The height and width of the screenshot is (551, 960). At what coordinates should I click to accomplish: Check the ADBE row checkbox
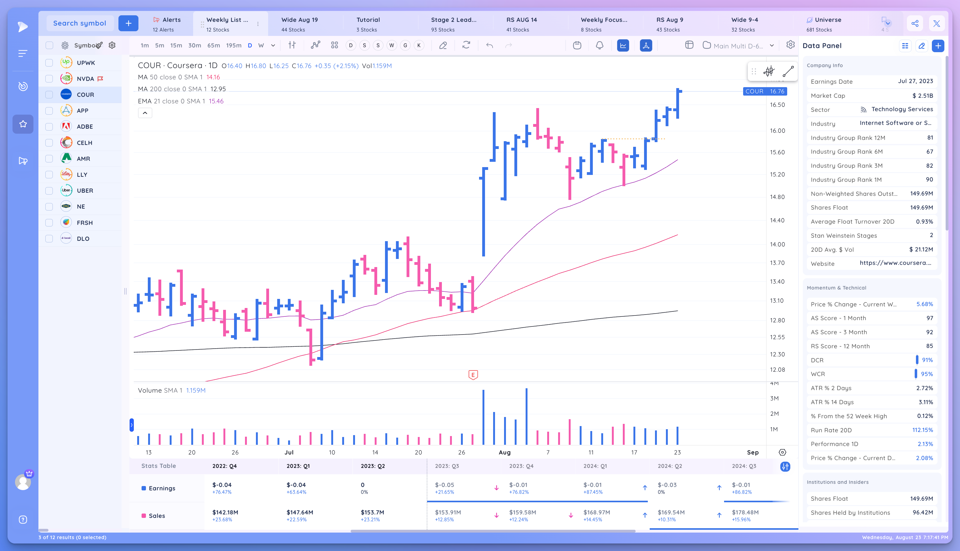click(x=49, y=127)
